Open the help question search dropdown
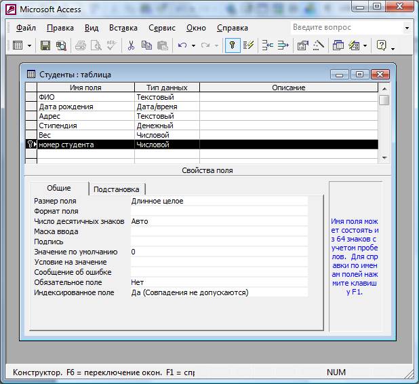419x384 pixels. tap(407, 28)
